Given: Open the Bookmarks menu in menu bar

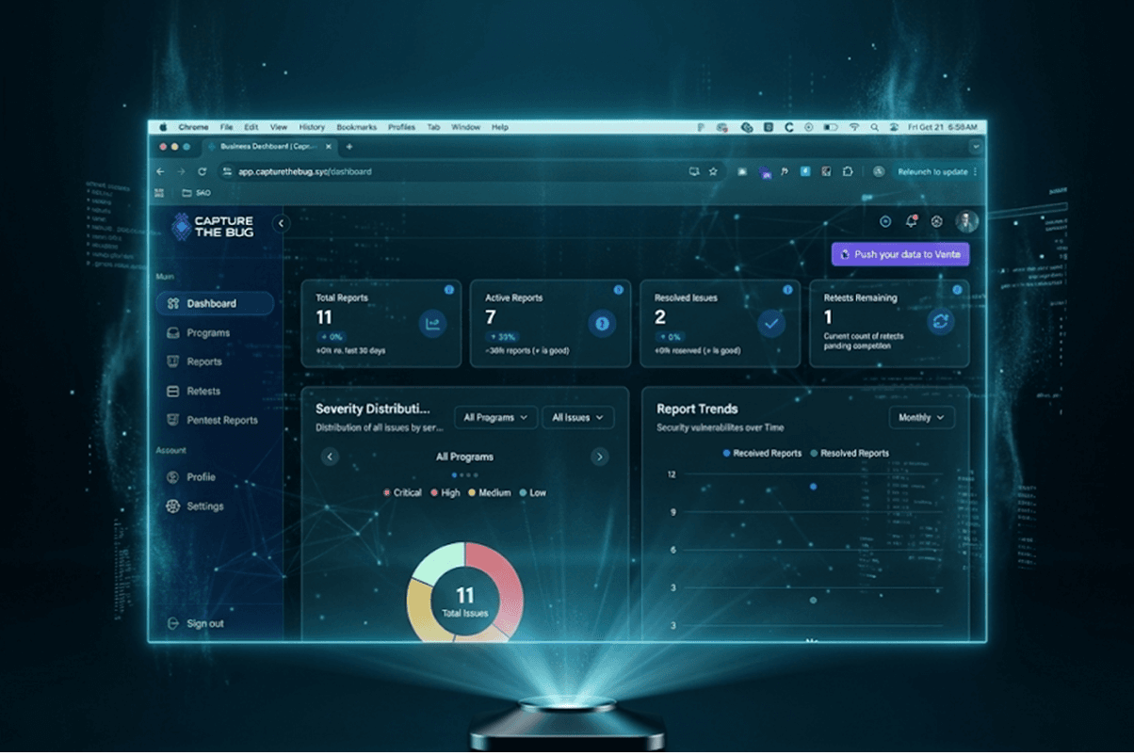Looking at the screenshot, I should (x=356, y=127).
